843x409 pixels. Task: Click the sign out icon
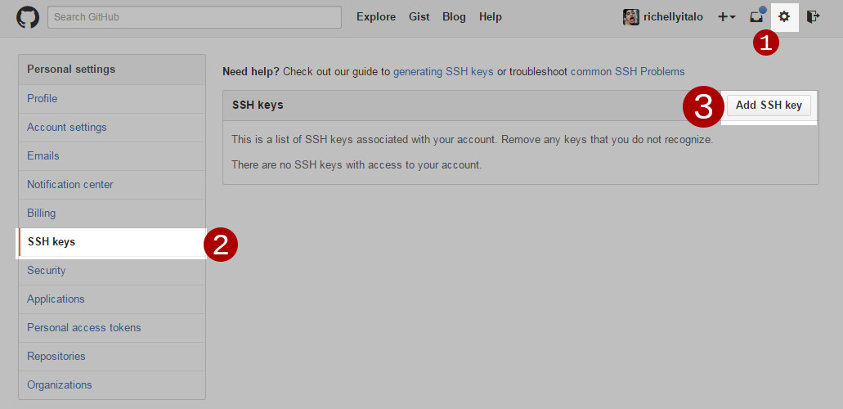813,16
